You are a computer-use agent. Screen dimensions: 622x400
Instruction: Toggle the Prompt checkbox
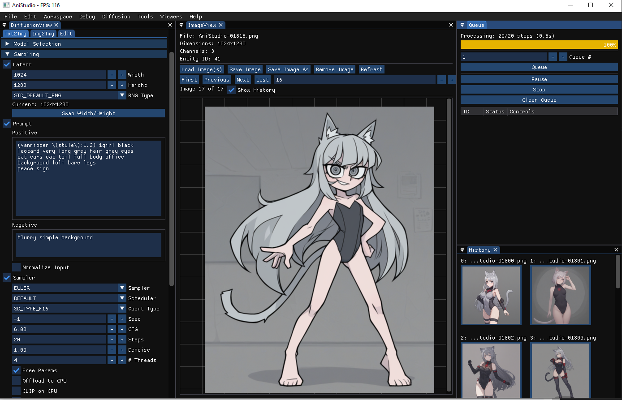point(7,124)
